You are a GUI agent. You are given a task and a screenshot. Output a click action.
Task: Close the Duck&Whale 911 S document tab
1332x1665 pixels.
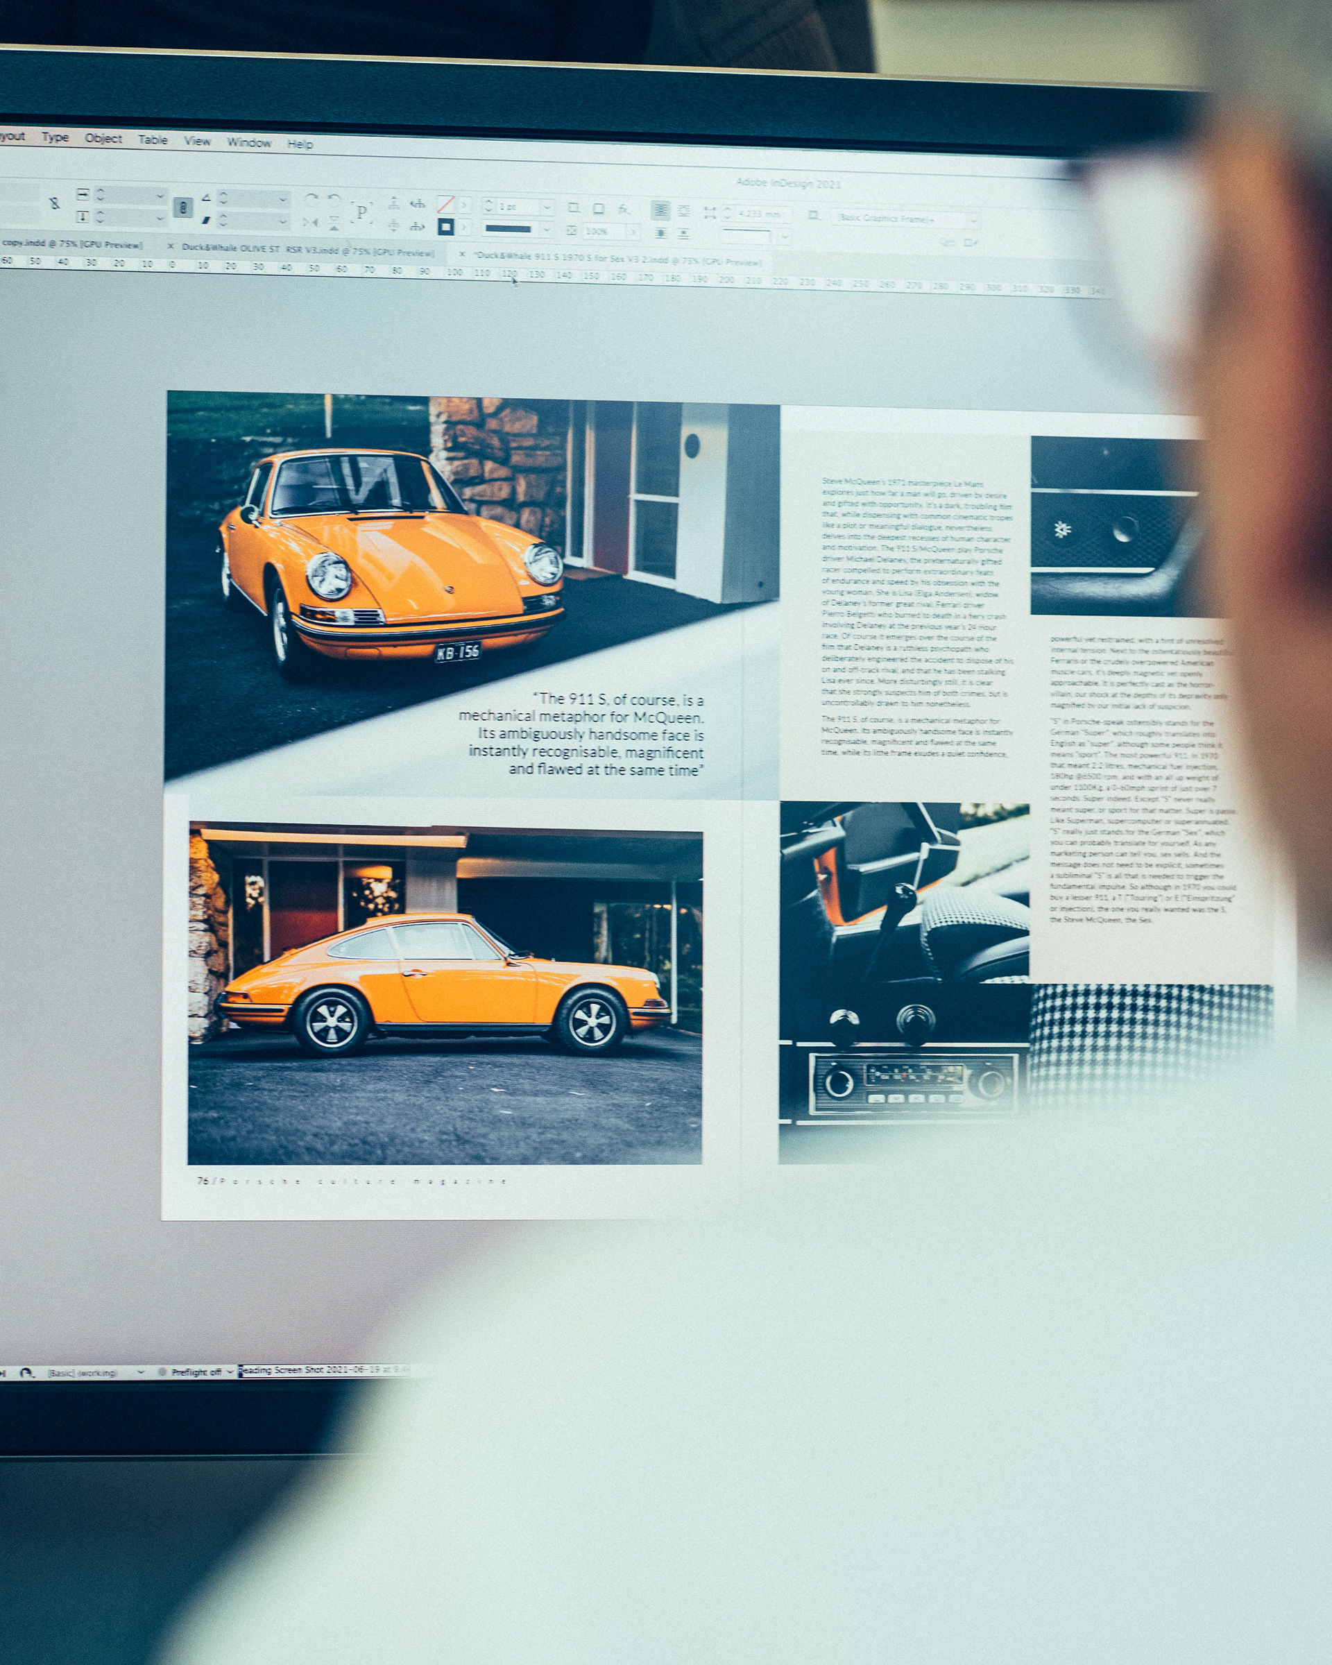[x=462, y=253]
